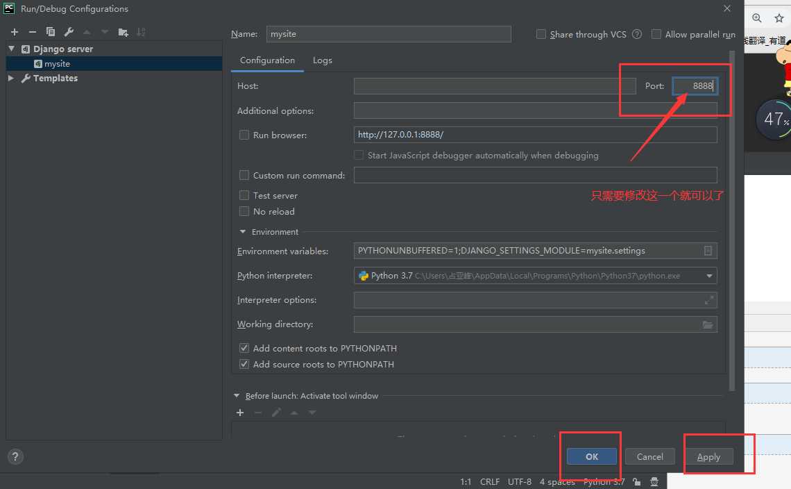Uncheck Add source roots to PYTHONPATH
Screen dimensions: 791x489
coord(244,364)
